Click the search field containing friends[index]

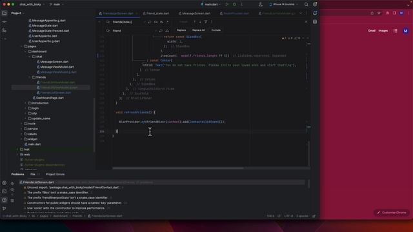(128, 22)
